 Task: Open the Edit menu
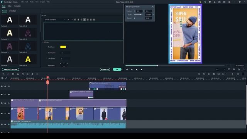pos(27,2)
